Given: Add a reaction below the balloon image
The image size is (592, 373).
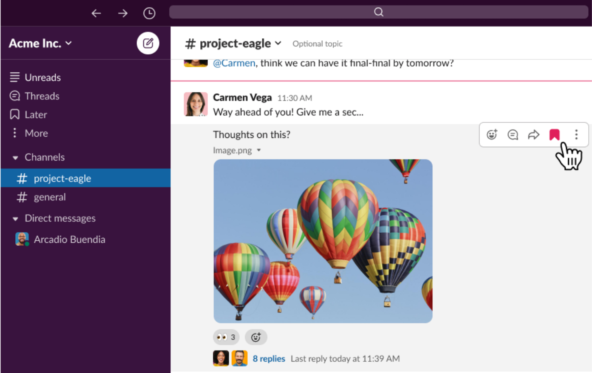Looking at the screenshot, I should point(256,337).
